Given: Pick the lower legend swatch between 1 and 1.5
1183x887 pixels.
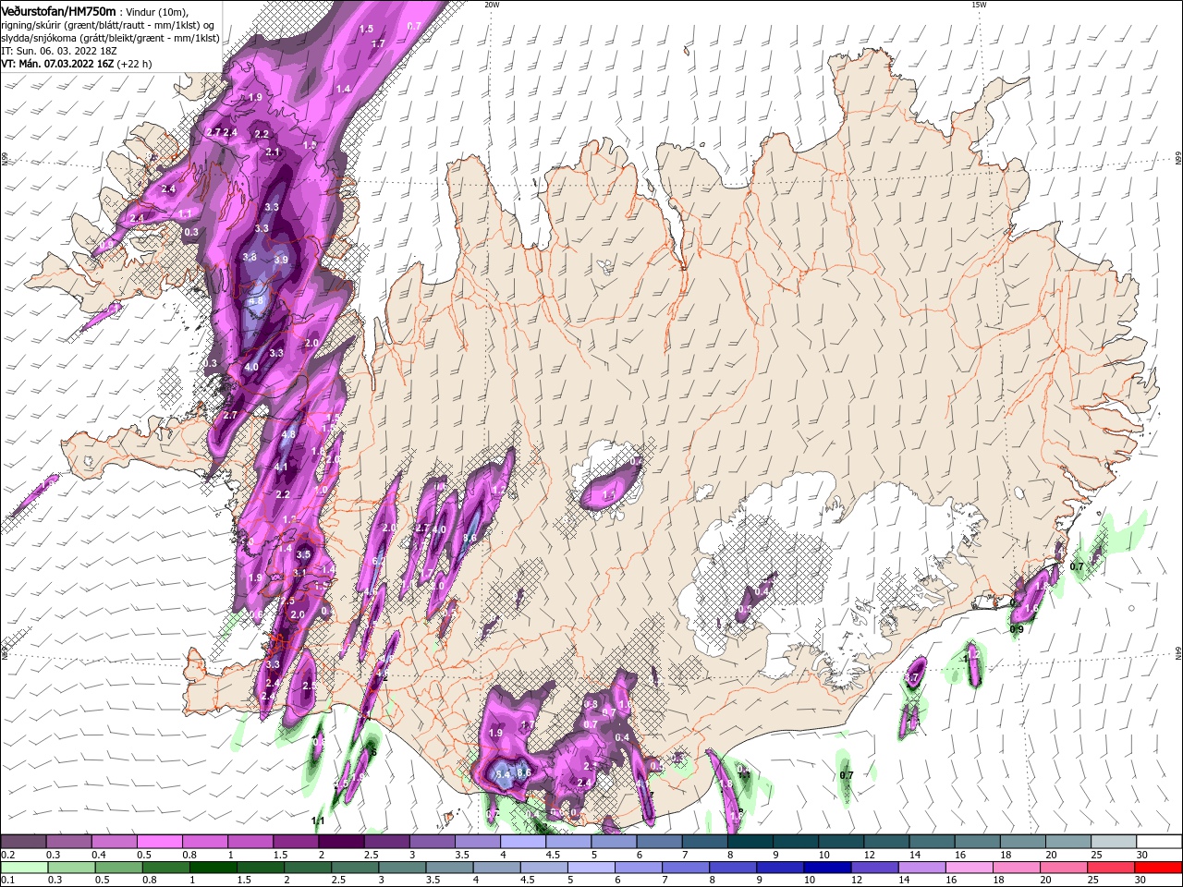Looking at the screenshot, I should [213, 868].
